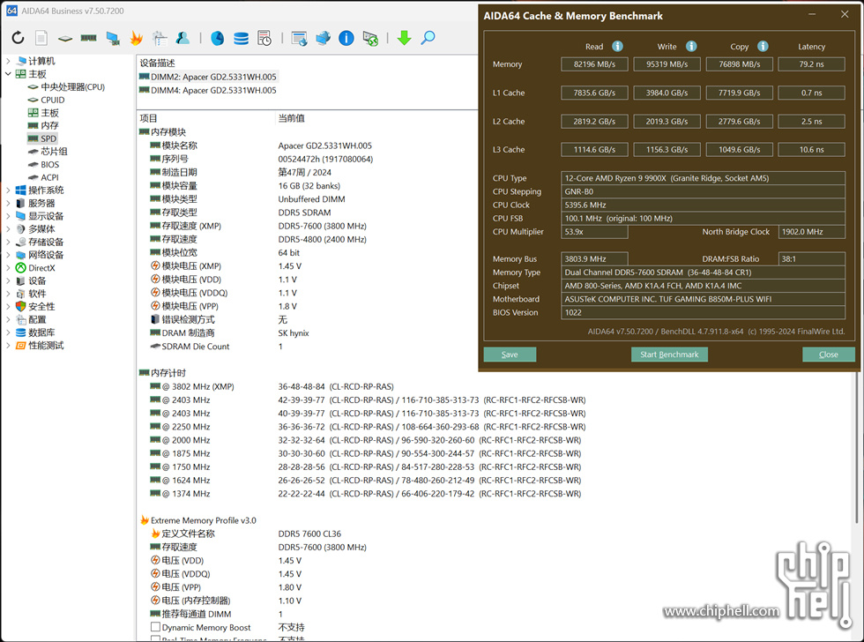Open the preferences gear-list icon

160,38
